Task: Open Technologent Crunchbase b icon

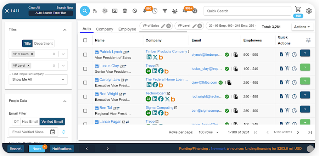Action: click(173, 99)
